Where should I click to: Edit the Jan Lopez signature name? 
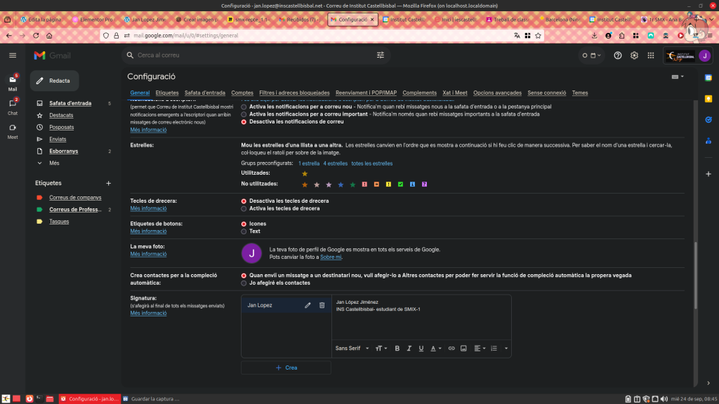coord(308,305)
